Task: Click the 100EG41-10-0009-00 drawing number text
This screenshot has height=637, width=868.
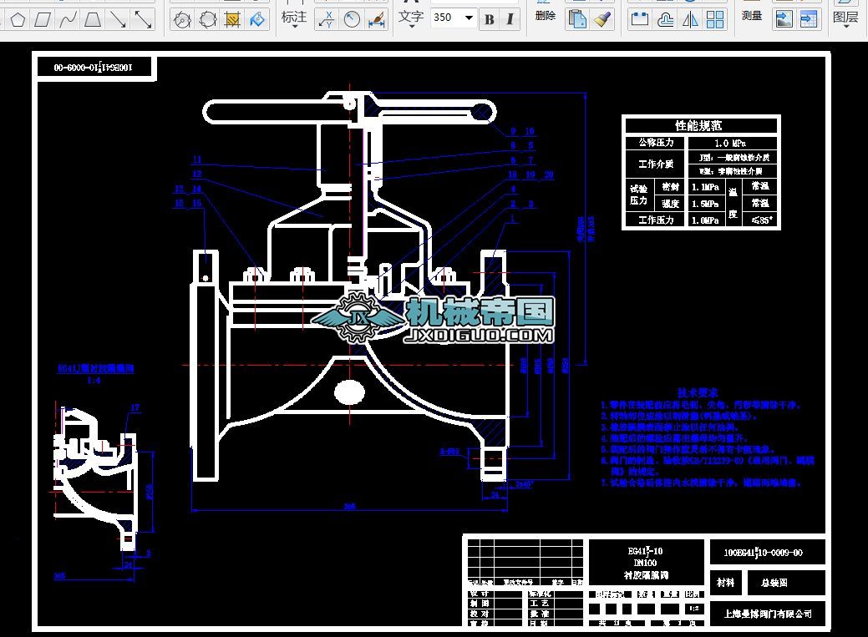Action: [x=764, y=553]
